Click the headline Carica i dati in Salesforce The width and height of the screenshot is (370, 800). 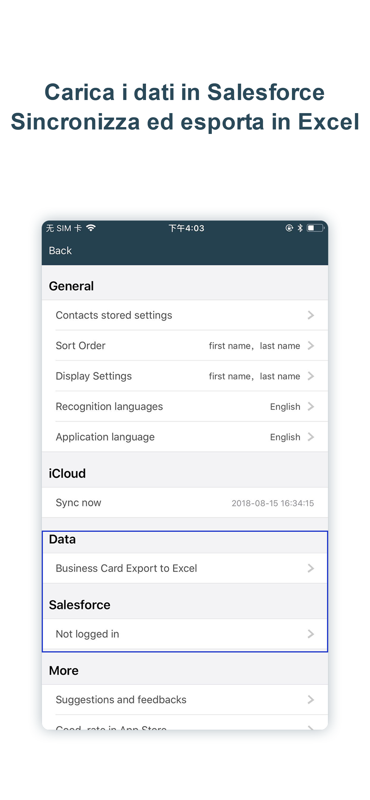coord(185,92)
